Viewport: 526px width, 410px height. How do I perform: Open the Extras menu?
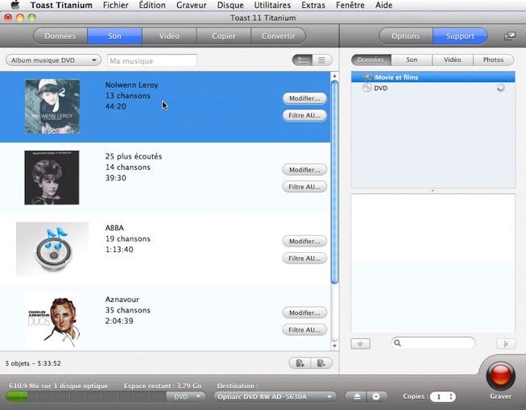click(x=313, y=5)
